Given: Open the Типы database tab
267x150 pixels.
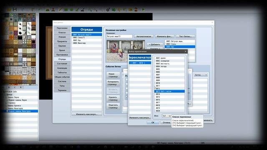Looking at the screenshot, I should [x=62, y=86].
